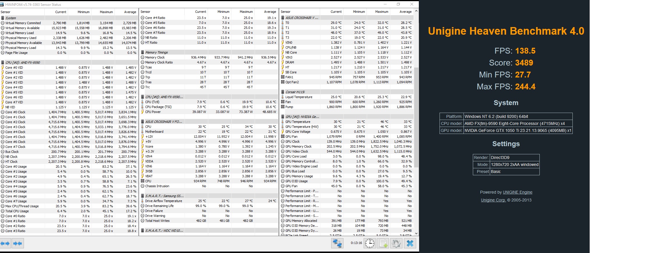
Task: Select the Total CPU Usage row
Action: (x=69, y=211)
